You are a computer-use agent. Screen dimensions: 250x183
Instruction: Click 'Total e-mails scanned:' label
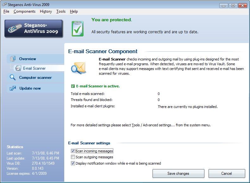(88, 94)
